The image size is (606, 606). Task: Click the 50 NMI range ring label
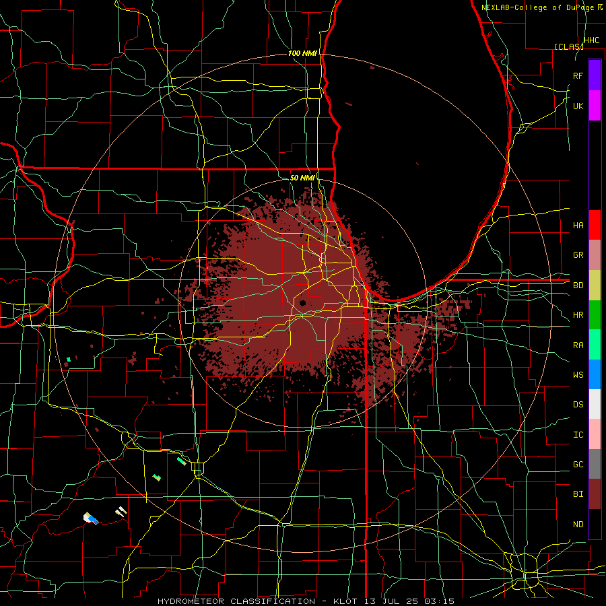pos(302,178)
